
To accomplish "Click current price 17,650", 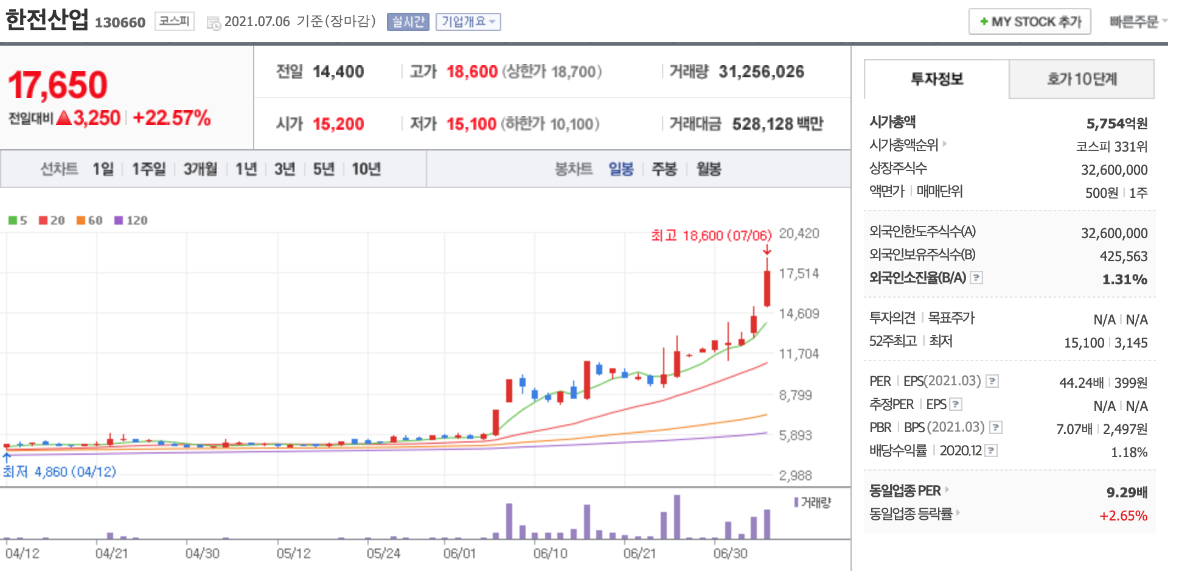I will [57, 85].
